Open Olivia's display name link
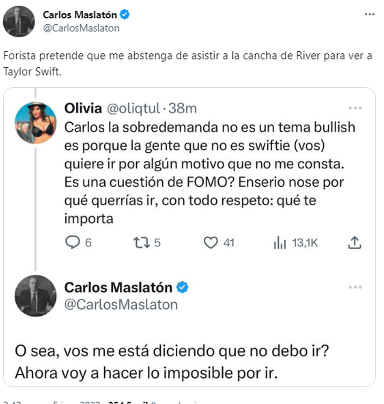Image resolution: width=384 pixels, height=404 pixels. tap(83, 108)
